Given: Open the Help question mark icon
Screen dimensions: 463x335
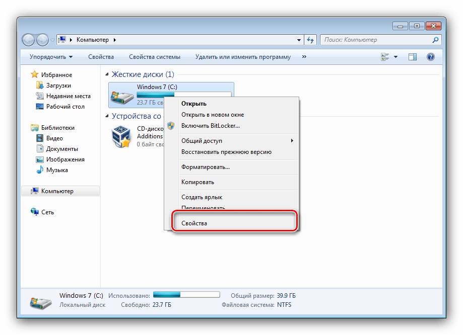Looking at the screenshot, I should [431, 57].
